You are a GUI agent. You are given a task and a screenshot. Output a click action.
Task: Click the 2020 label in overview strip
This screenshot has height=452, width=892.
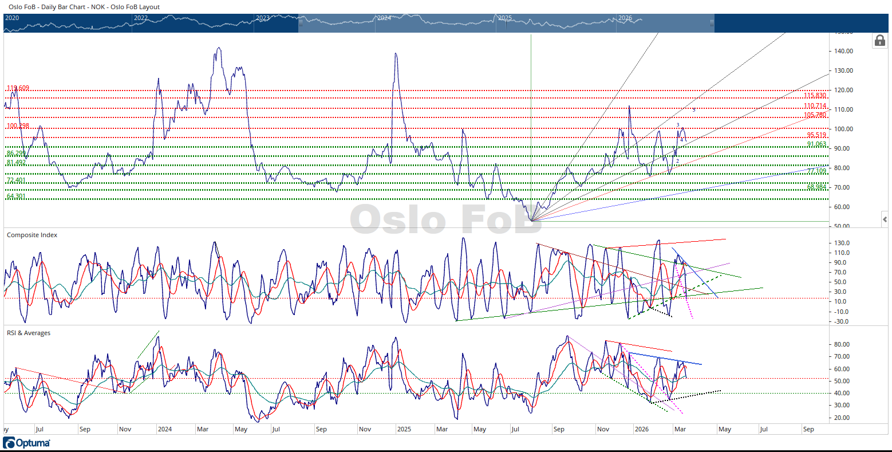coord(12,18)
